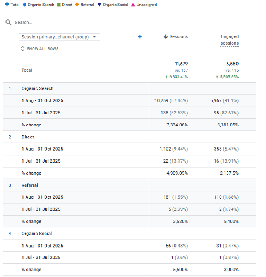Click the Sessions sort arrow icon
This screenshot has width=266, height=277.
pos(165,36)
